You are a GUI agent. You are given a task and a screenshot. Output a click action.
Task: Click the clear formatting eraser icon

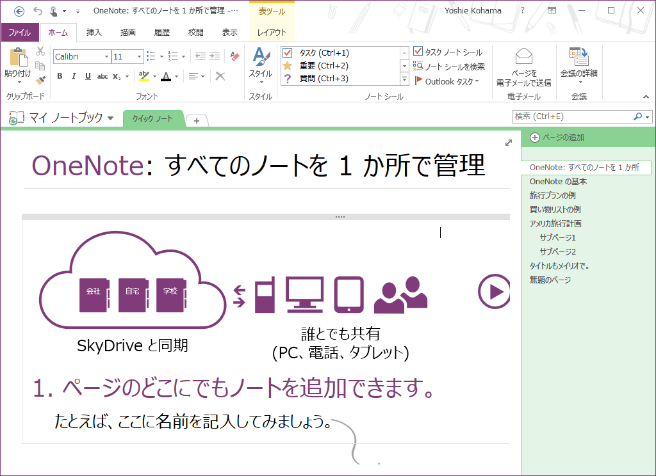point(234,56)
